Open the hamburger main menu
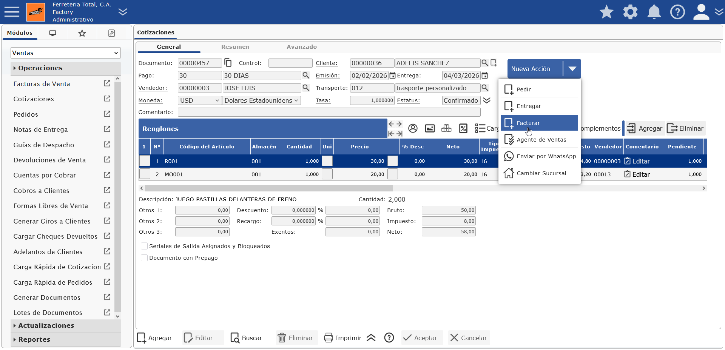The height and width of the screenshot is (350, 725). point(12,12)
